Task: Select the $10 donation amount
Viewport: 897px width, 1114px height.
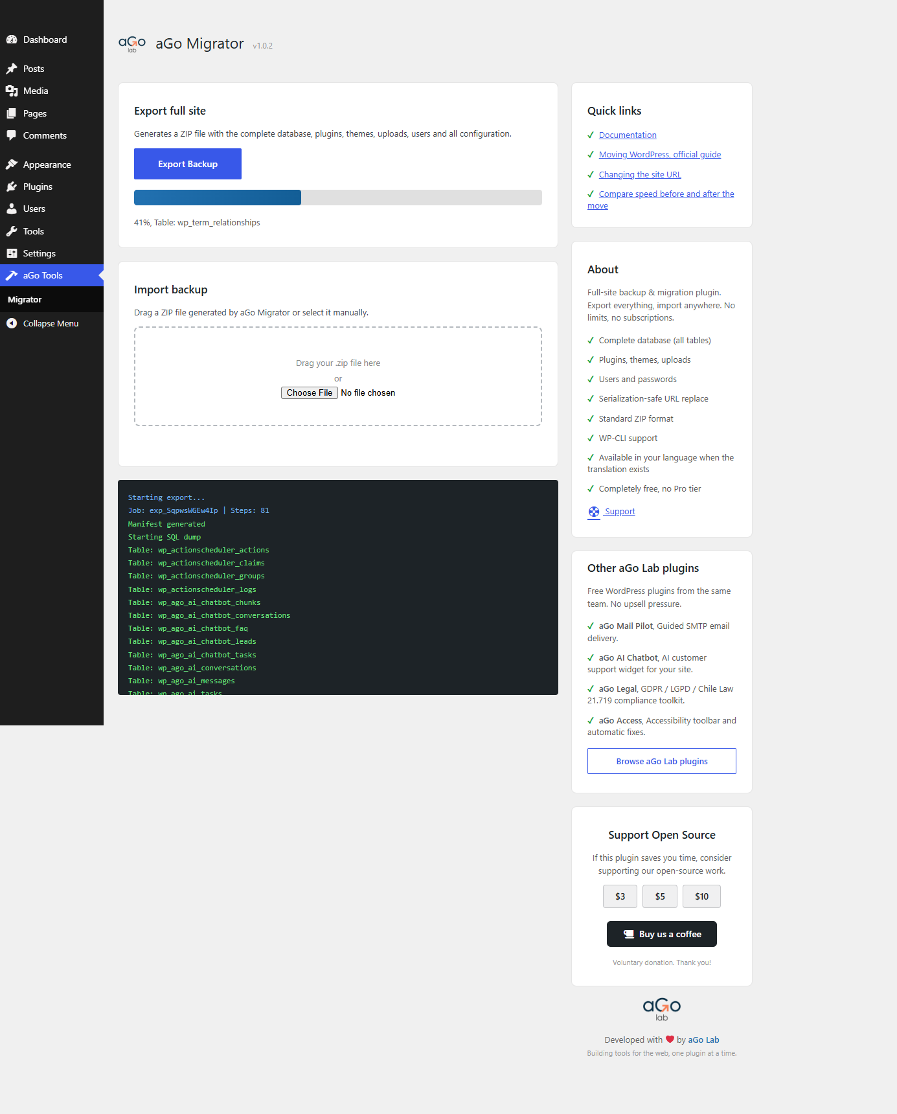Action: pyautogui.click(x=701, y=896)
